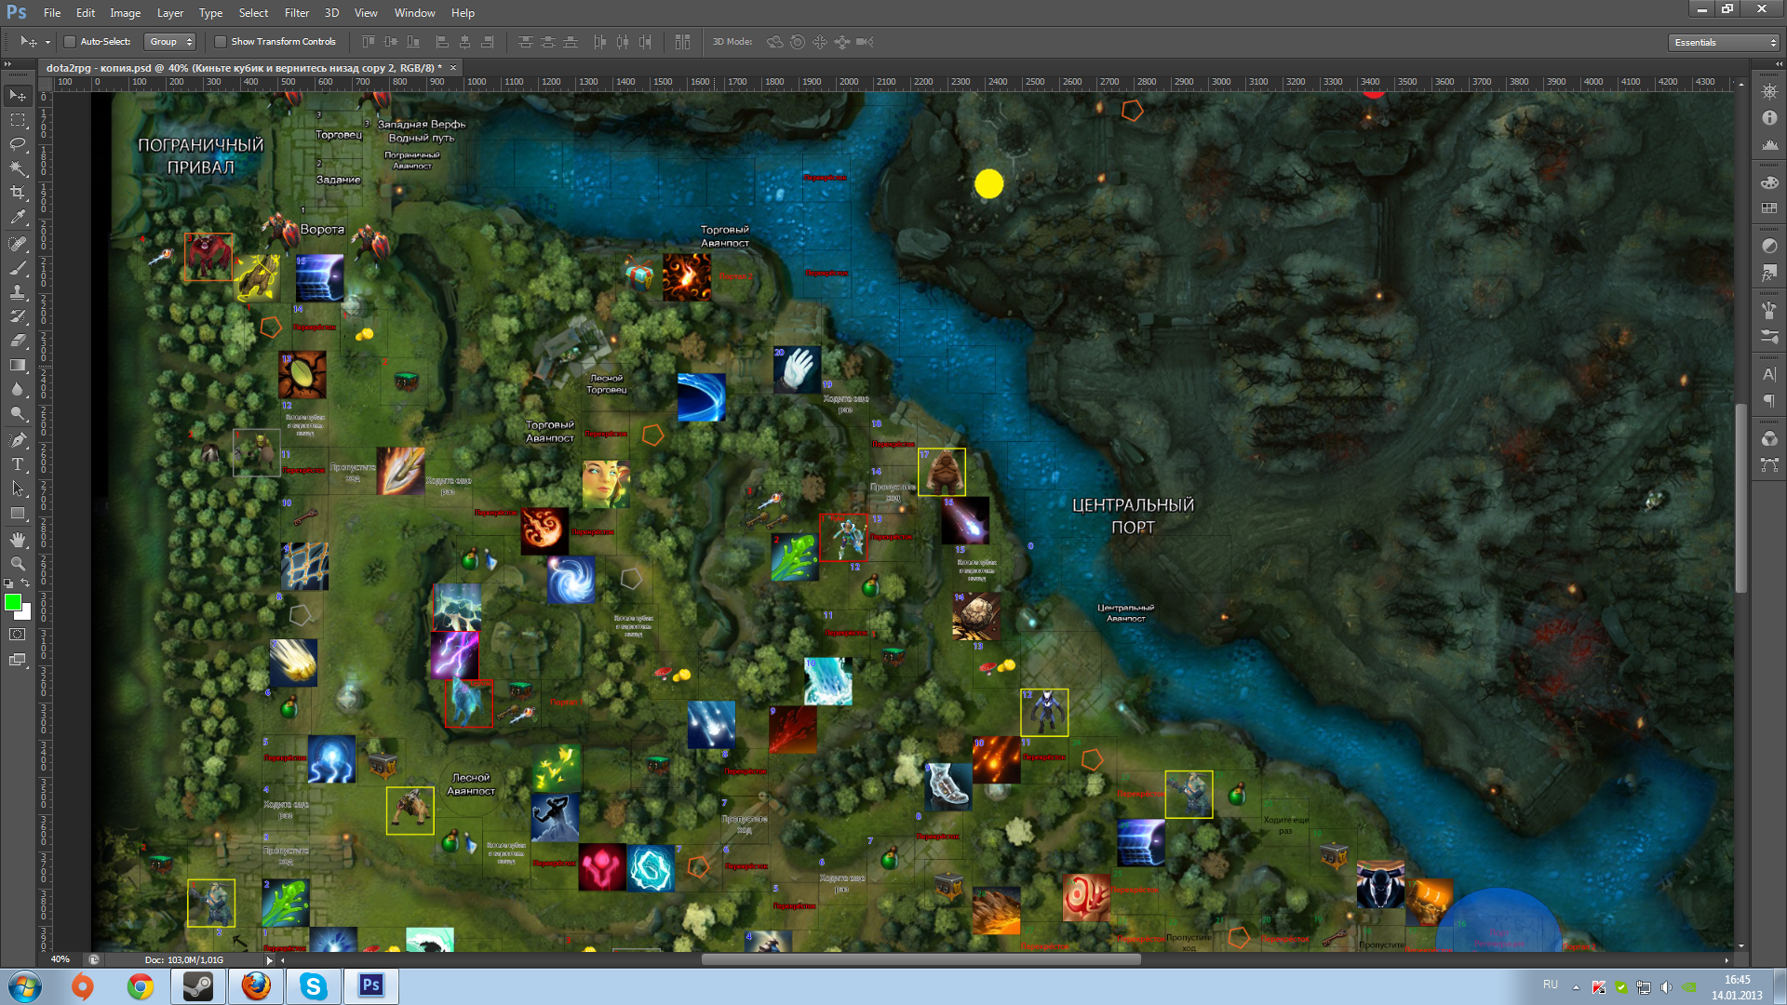
Task: Open the status bar info arrow menu
Action: point(269,960)
